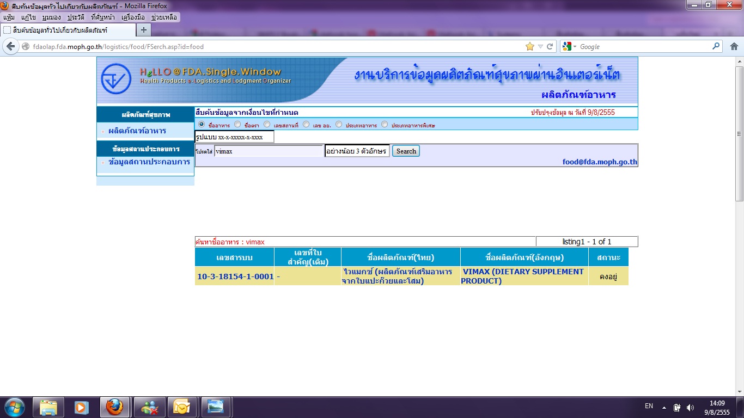Bookmark this page with the star icon
The image size is (744, 418).
[529, 47]
